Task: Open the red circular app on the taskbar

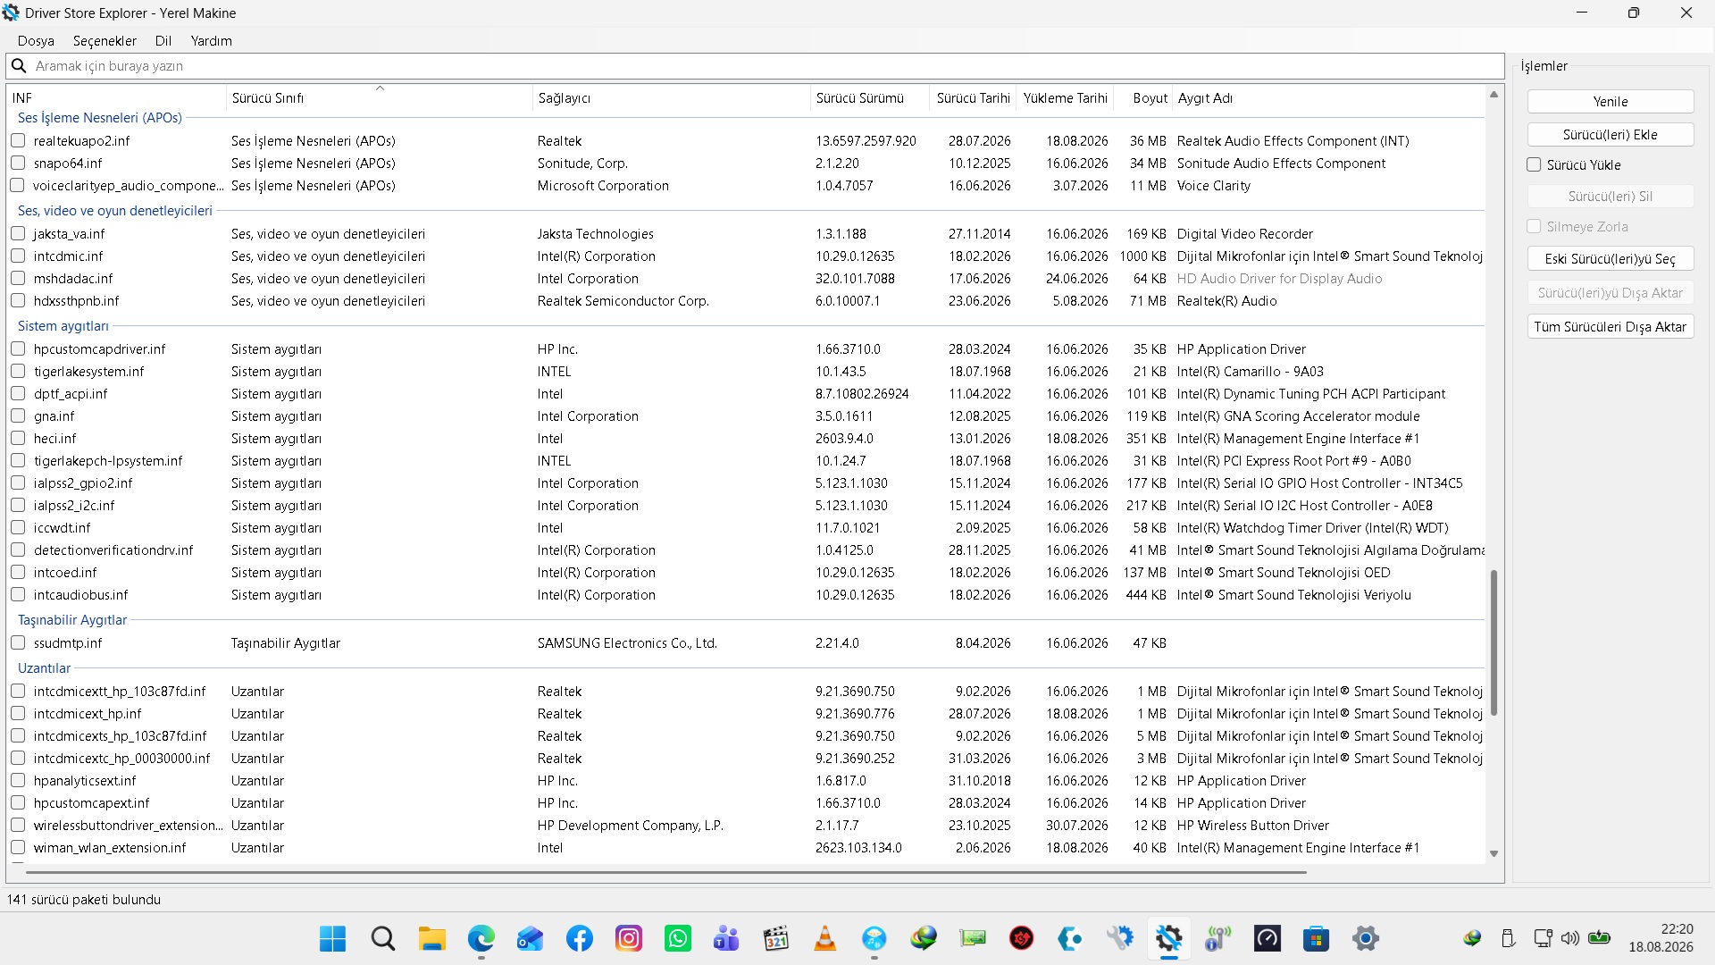Action: [1022, 938]
